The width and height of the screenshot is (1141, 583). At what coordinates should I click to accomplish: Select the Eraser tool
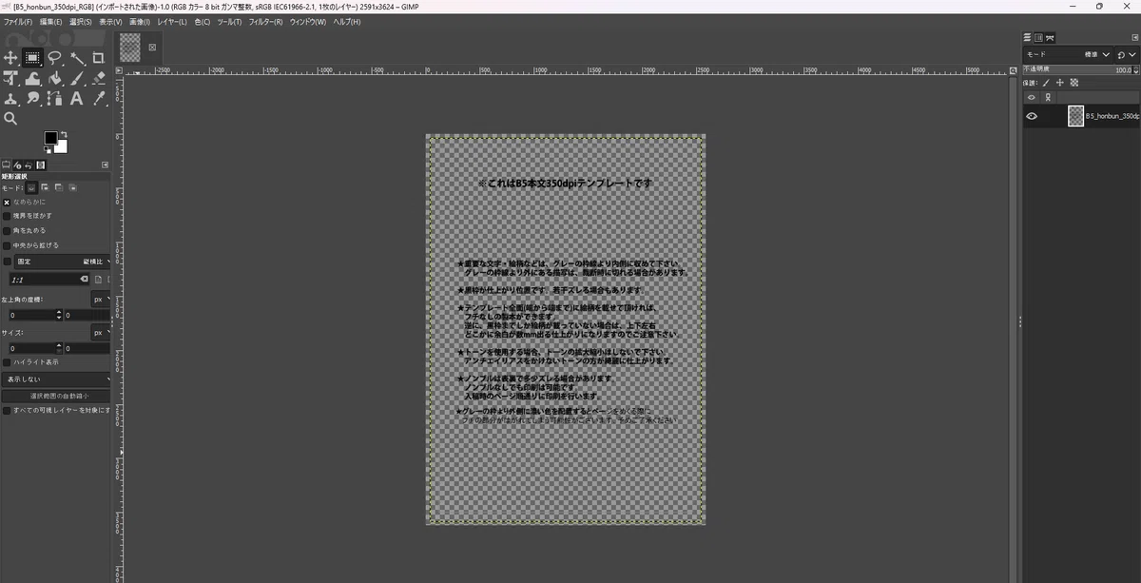pyautogui.click(x=99, y=78)
